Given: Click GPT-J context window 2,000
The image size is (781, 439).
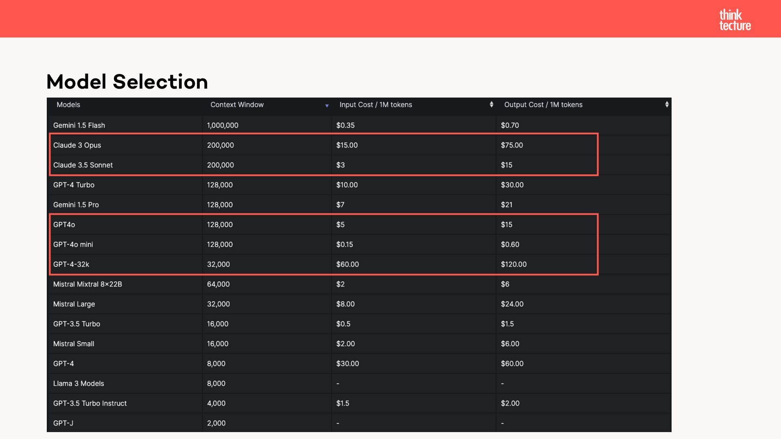Looking at the screenshot, I should [216, 423].
